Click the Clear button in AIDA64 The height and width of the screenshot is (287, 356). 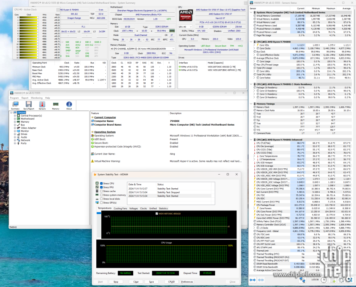click(136, 282)
